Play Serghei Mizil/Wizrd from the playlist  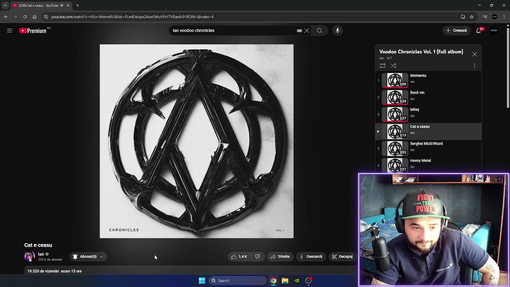pos(429,148)
